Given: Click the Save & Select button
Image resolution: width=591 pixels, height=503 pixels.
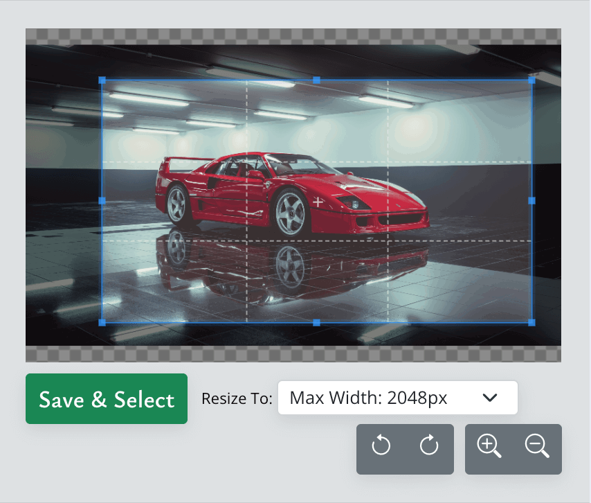Looking at the screenshot, I should click(107, 398).
